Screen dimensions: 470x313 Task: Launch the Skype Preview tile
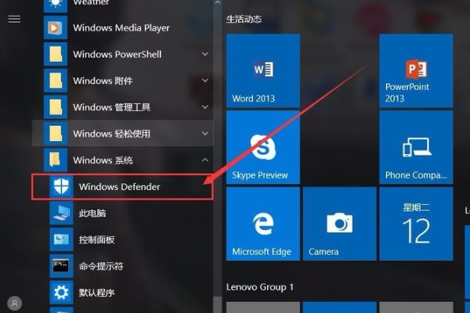[x=263, y=147]
